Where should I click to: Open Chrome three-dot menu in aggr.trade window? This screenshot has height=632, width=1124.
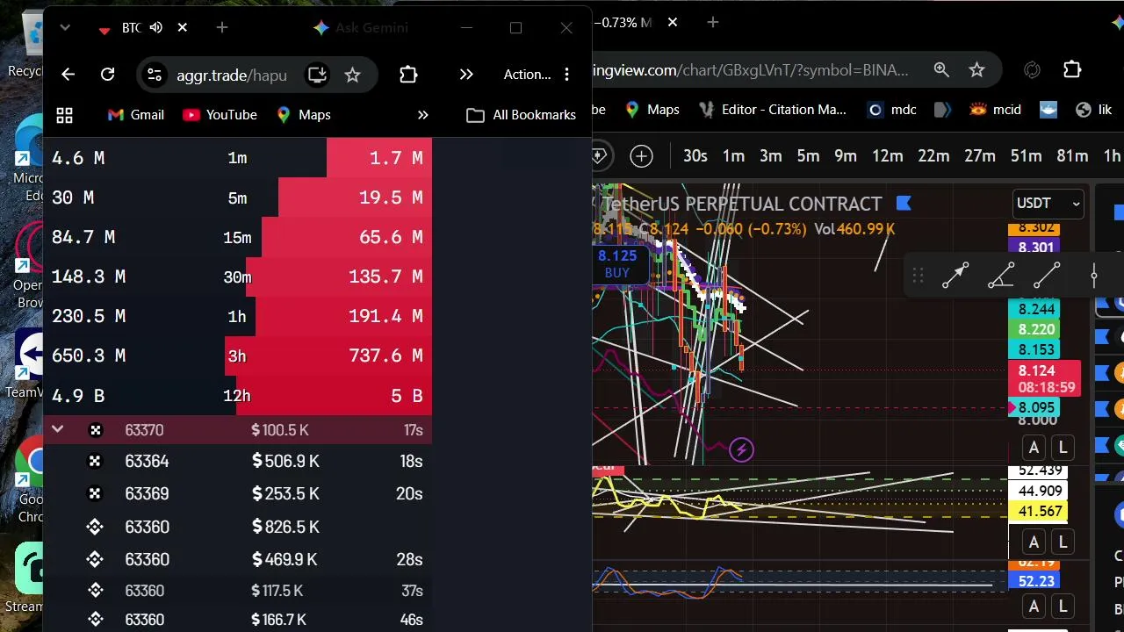point(566,75)
